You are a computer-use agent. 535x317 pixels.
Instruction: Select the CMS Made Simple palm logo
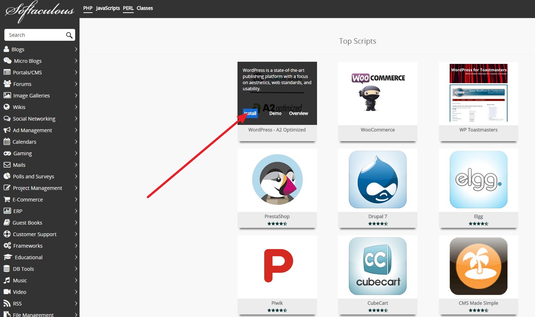click(x=479, y=266)
